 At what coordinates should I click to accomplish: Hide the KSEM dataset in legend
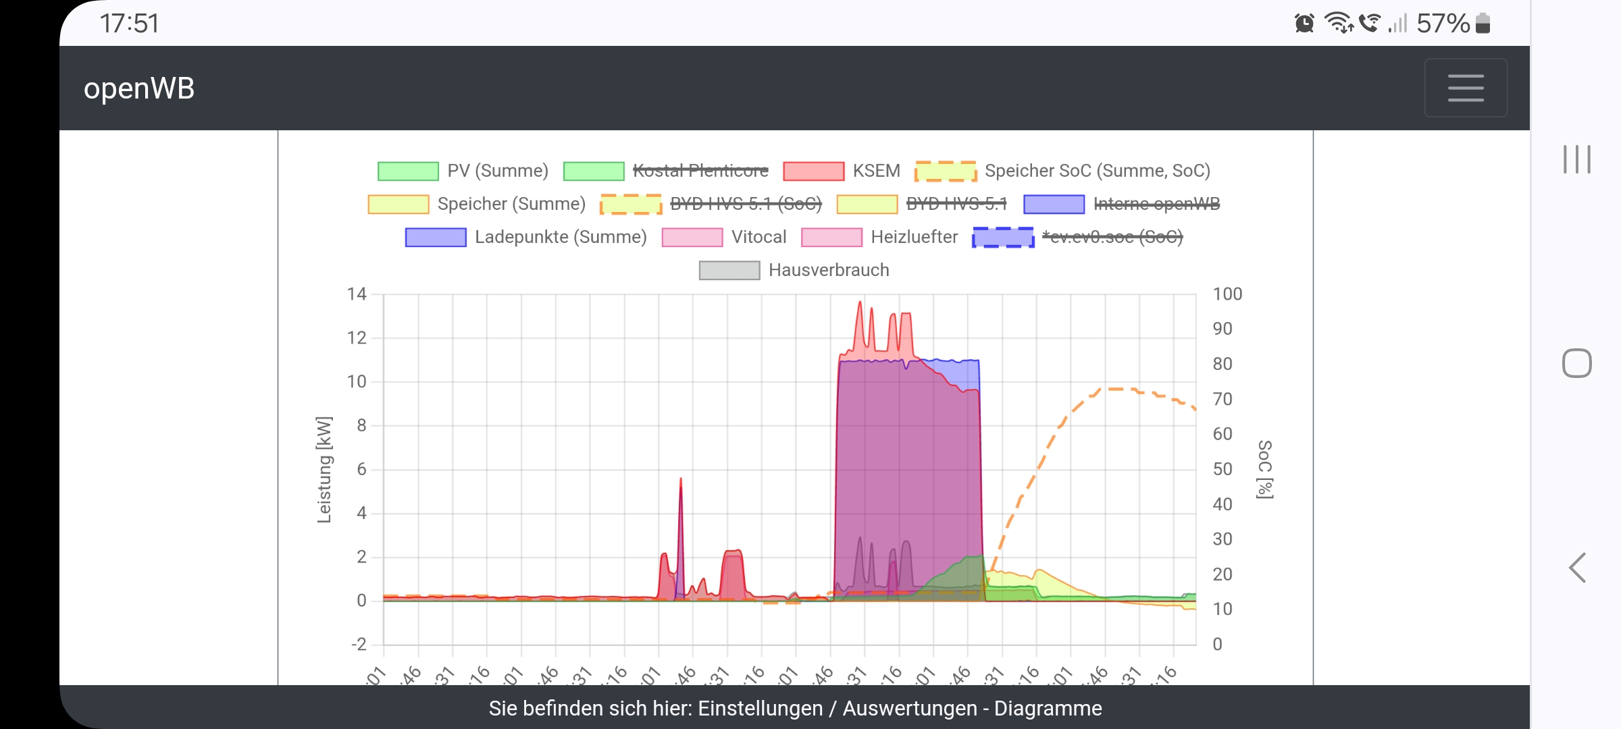click(x=875, y=171)
